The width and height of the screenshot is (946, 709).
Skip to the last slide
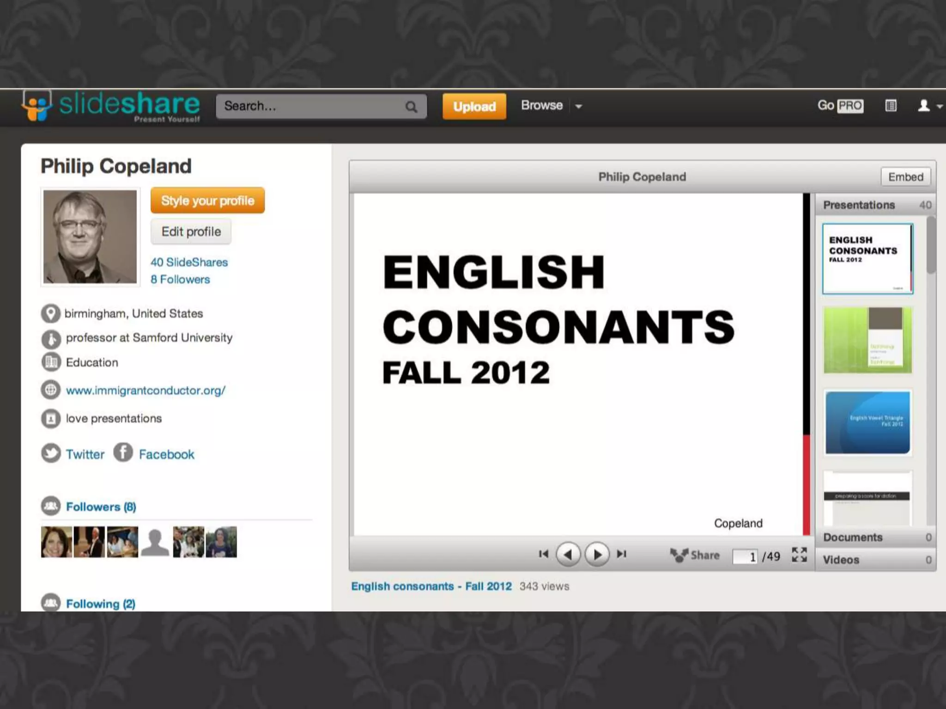(622, 554)
